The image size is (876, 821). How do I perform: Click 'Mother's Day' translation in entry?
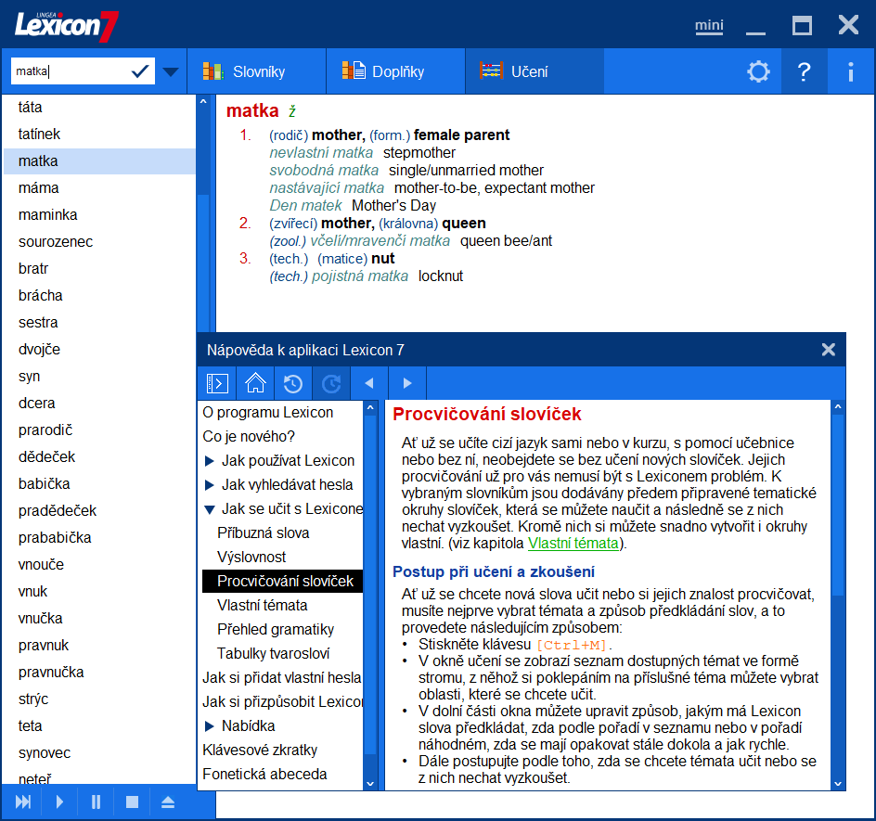pos(393,206)
